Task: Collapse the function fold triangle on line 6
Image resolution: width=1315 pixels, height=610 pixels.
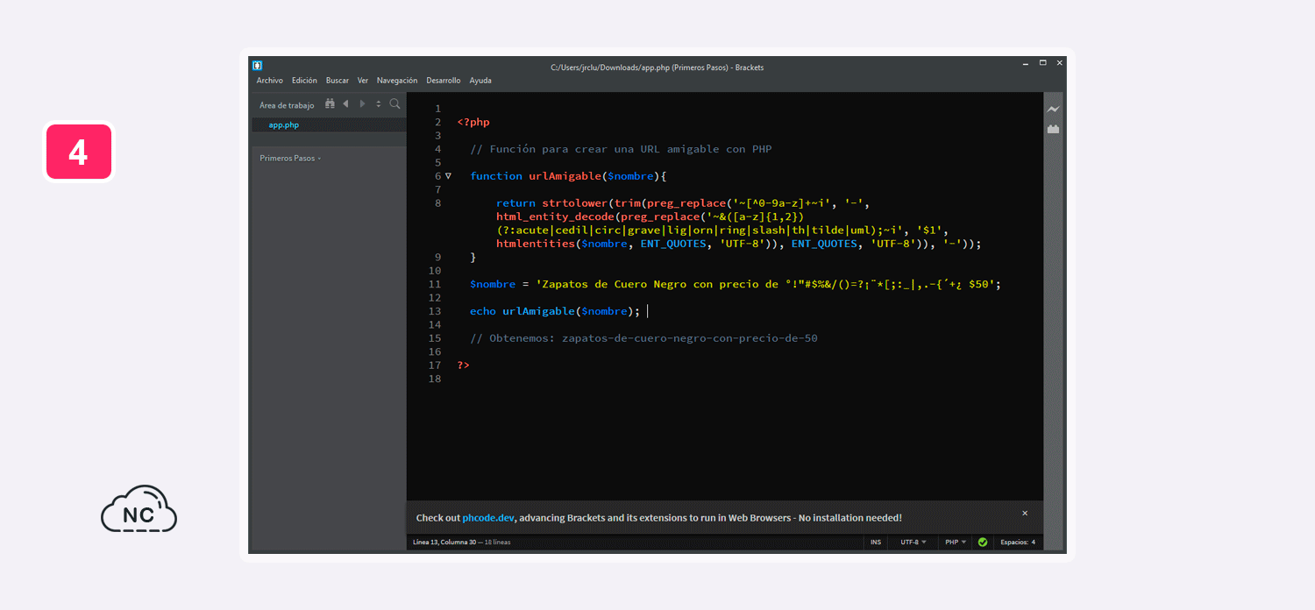Action: coord(448,176)
